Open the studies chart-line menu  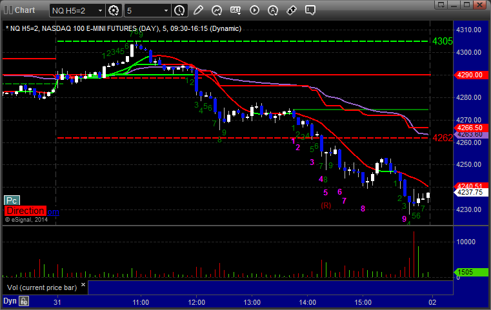217,10
